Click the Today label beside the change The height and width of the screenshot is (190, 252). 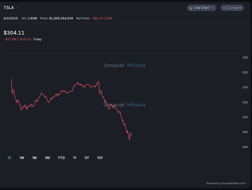[37, 39]
